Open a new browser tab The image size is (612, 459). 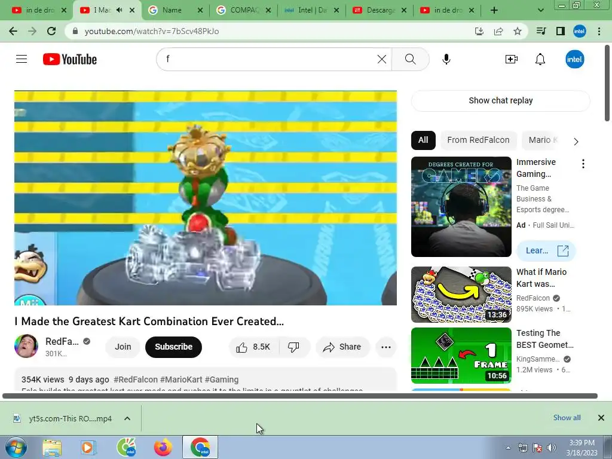coord(494,10)
